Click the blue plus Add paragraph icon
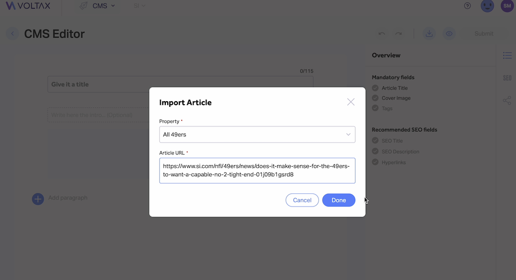The width and height of the screenshot is (516, 280). 38,199
